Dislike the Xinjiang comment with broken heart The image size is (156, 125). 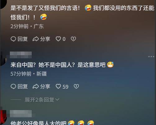point(76,87)
